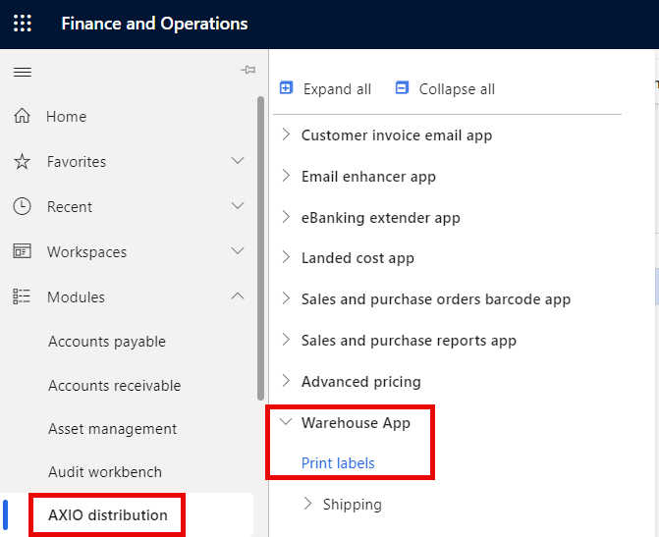Click the navigation pane vertical scrollbar
The image size is (659, 537).
point(260,245)
